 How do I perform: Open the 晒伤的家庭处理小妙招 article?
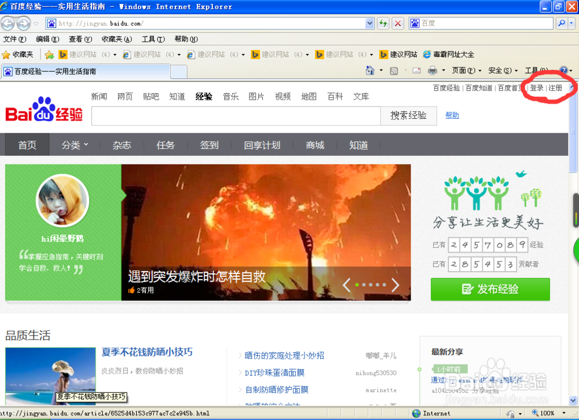point(284,356)
